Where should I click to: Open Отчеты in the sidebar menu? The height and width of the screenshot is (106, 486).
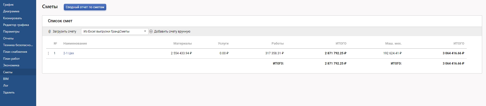pyautogui.click(x=8, y=38)
